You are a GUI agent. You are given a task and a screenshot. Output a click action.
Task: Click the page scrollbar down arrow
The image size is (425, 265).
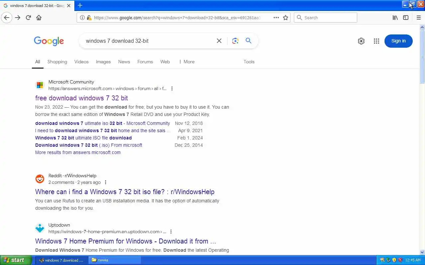(422, 252)
